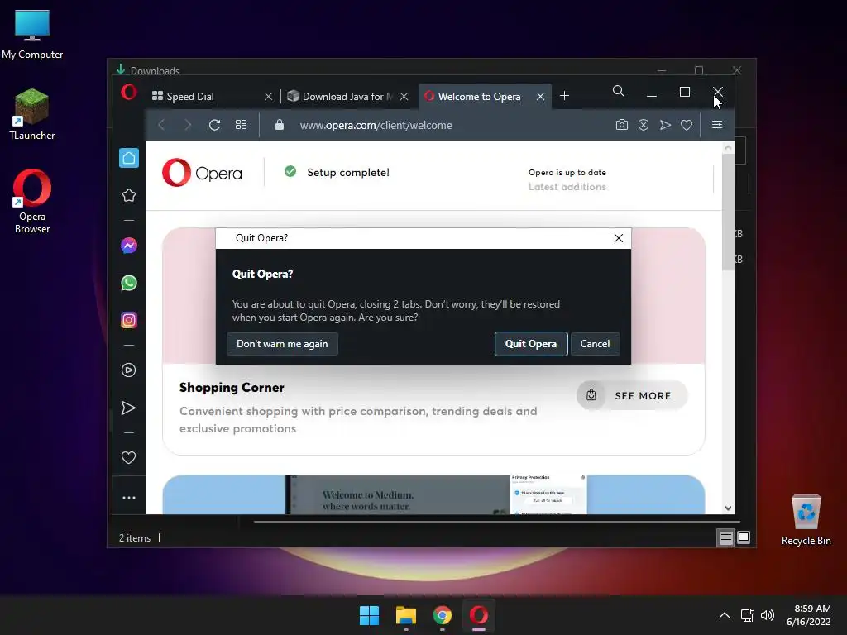
Task: Add page to bookmarks heart icon
Action: click(687, 125)
